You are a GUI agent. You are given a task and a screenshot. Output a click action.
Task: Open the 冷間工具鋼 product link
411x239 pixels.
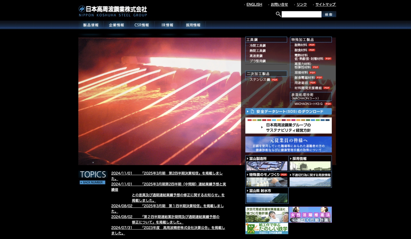tap(257, 46)
